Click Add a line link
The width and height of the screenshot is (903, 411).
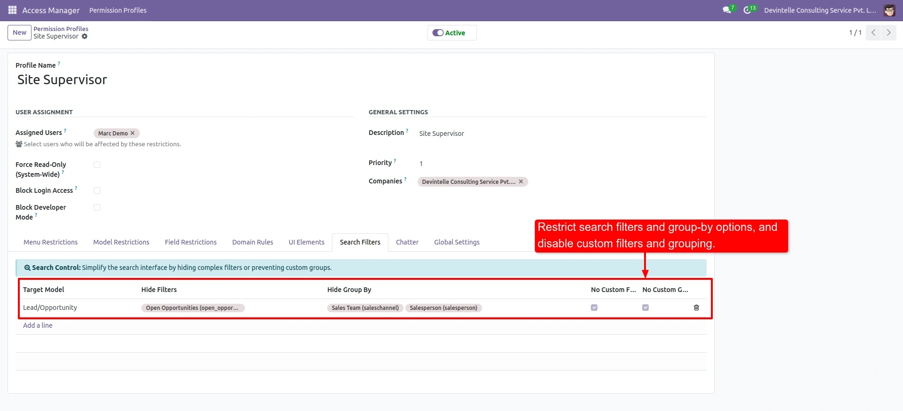click(x=38, y=325)
